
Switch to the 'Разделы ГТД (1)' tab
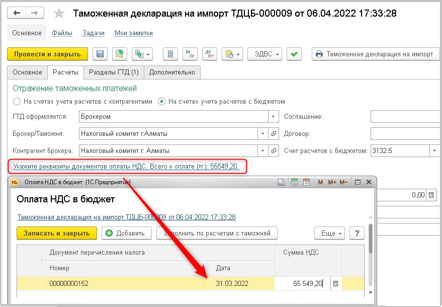point(114,72)
